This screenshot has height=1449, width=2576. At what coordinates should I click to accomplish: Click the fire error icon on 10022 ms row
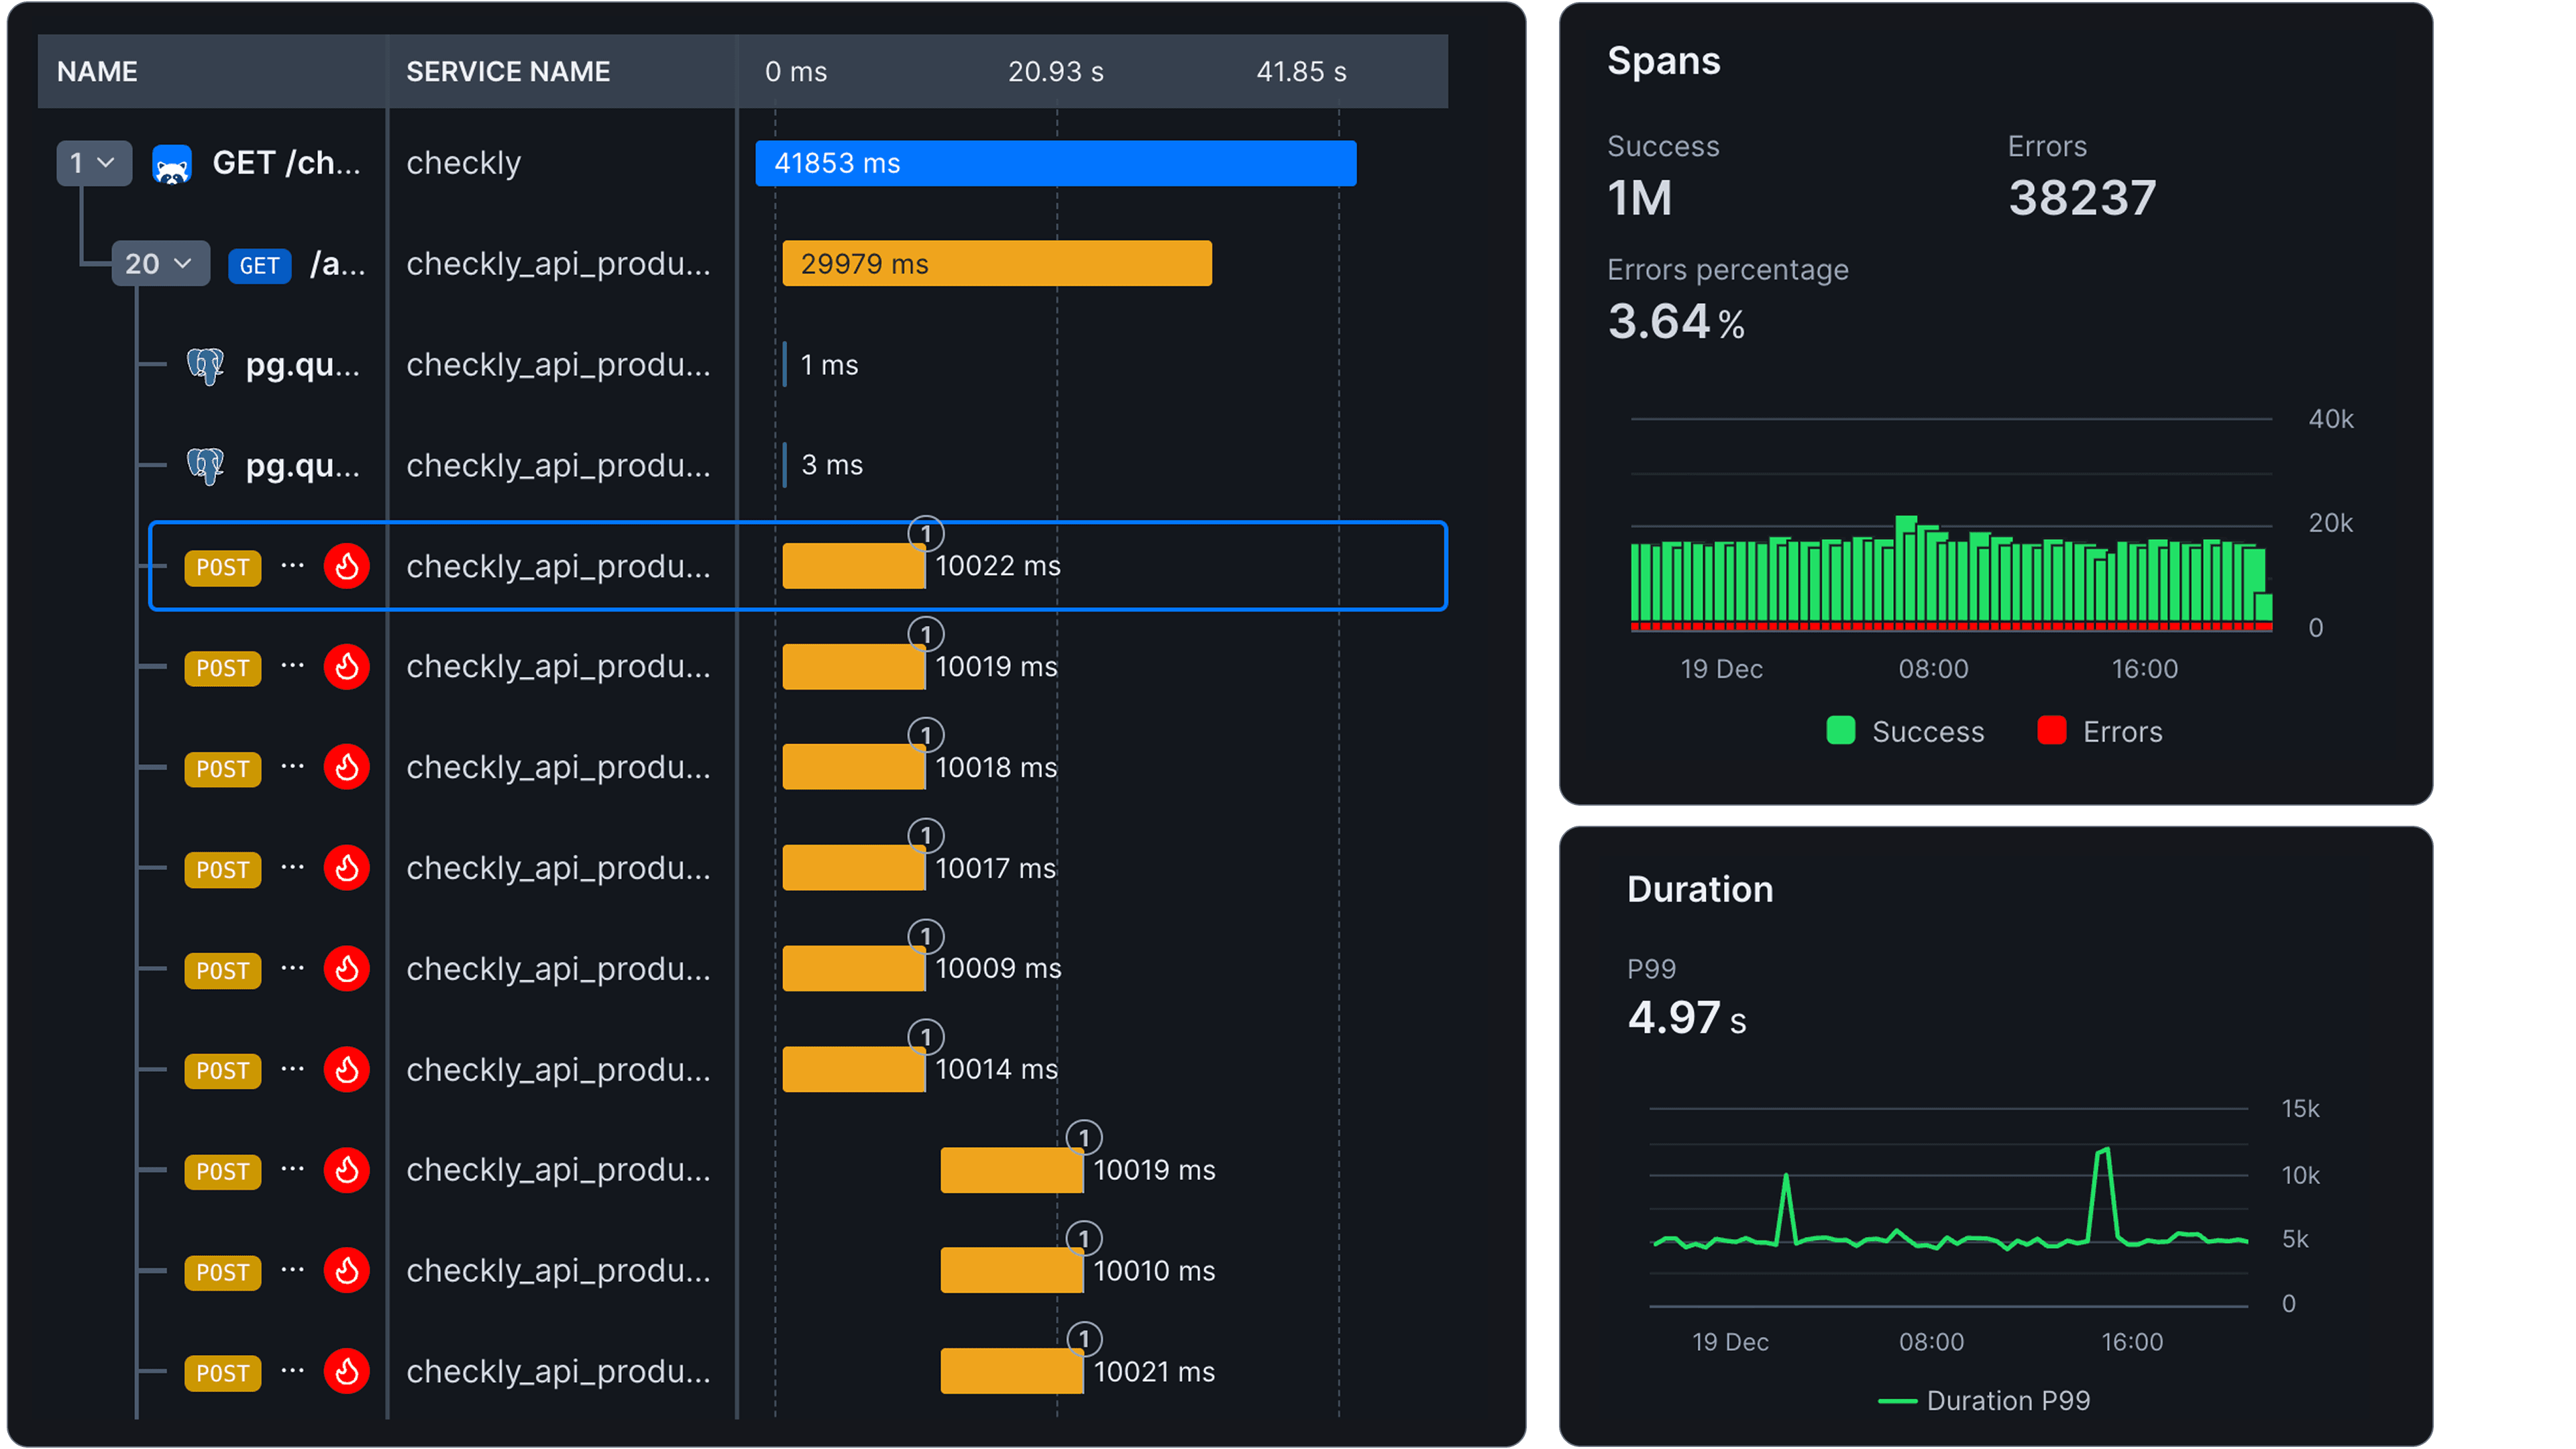click(347, 566)
